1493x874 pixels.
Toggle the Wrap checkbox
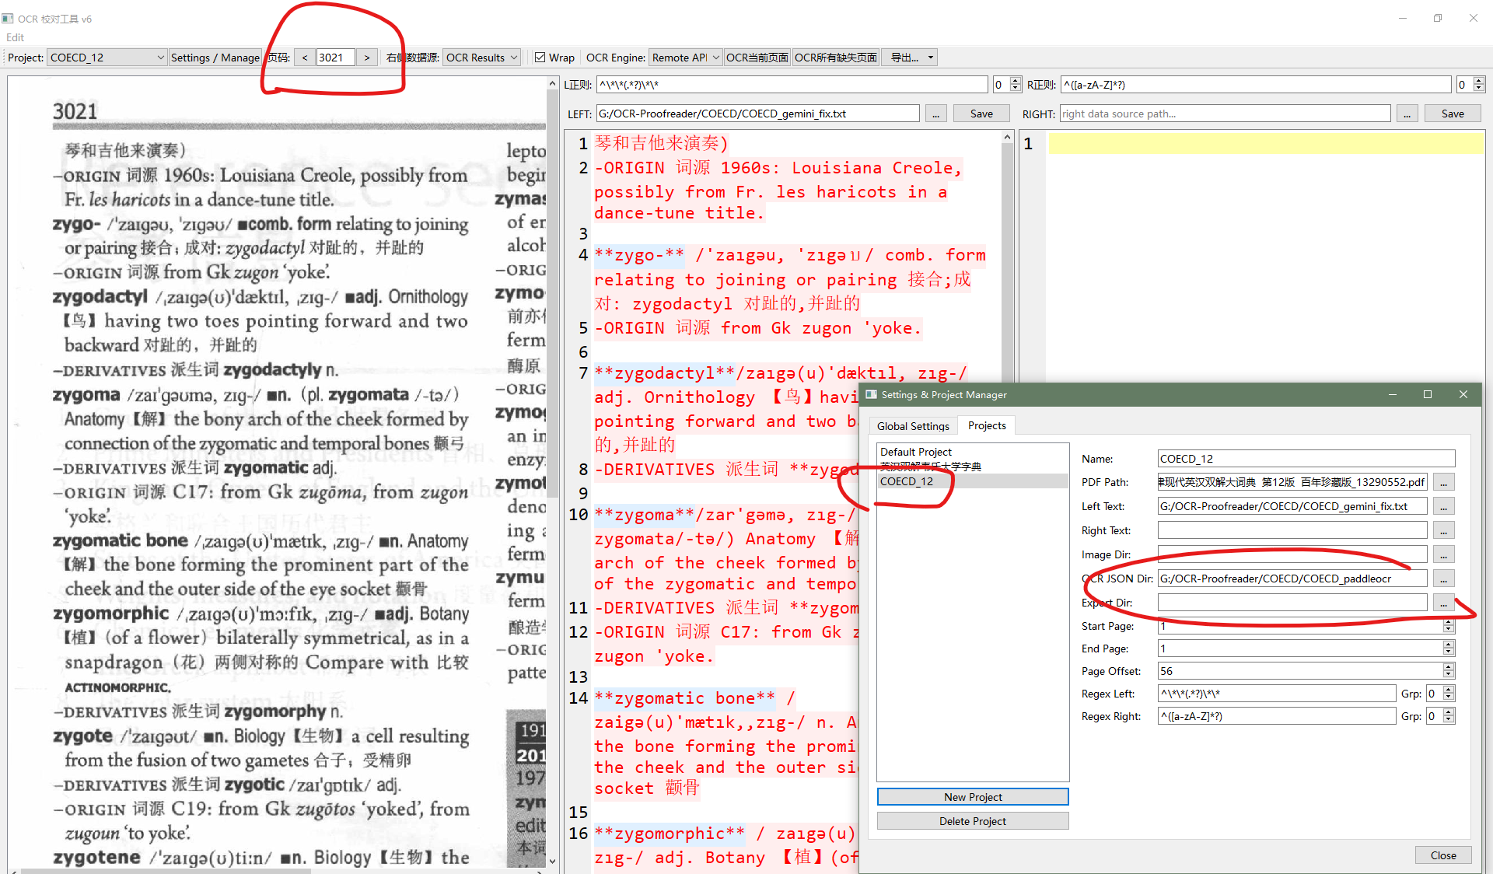[x=540, y=58]
